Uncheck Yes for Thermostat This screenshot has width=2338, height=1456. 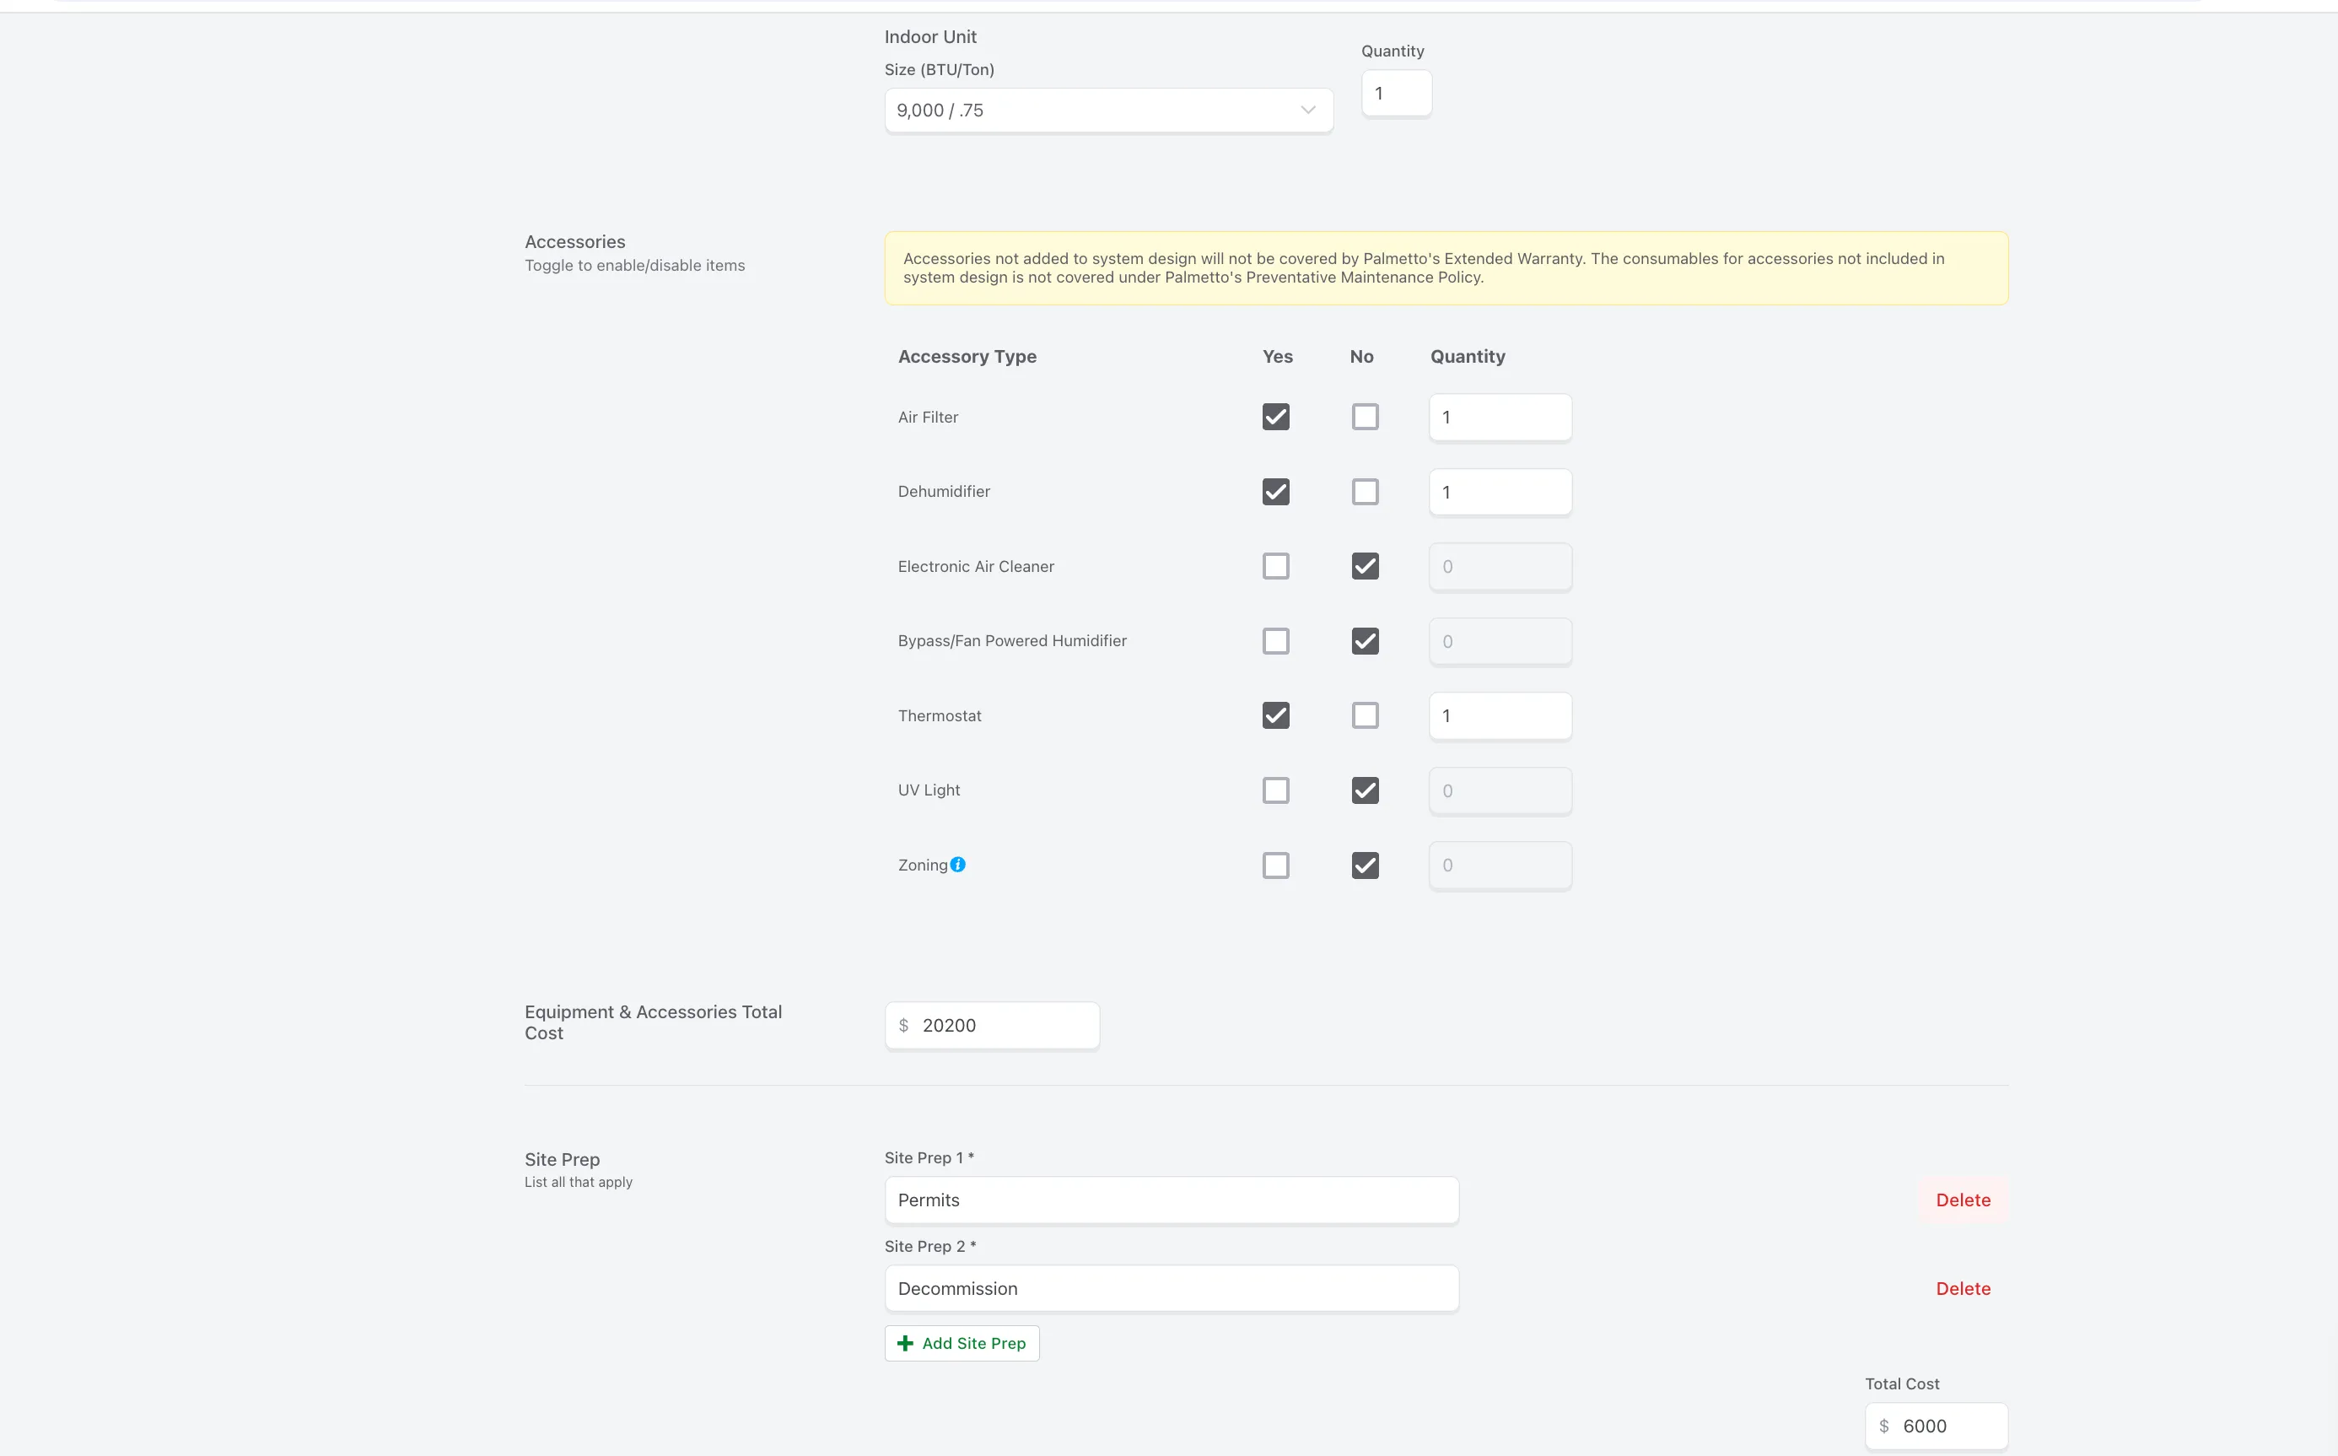tap(1275, 715)
